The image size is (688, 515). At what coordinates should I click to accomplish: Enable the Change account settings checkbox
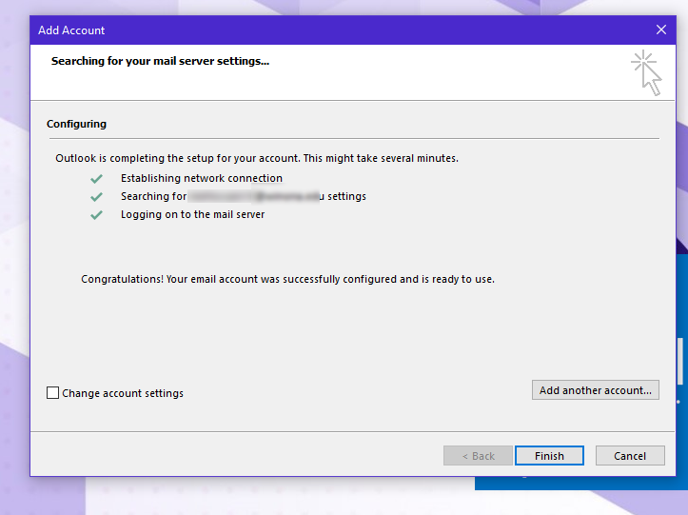tap(53, 393)
